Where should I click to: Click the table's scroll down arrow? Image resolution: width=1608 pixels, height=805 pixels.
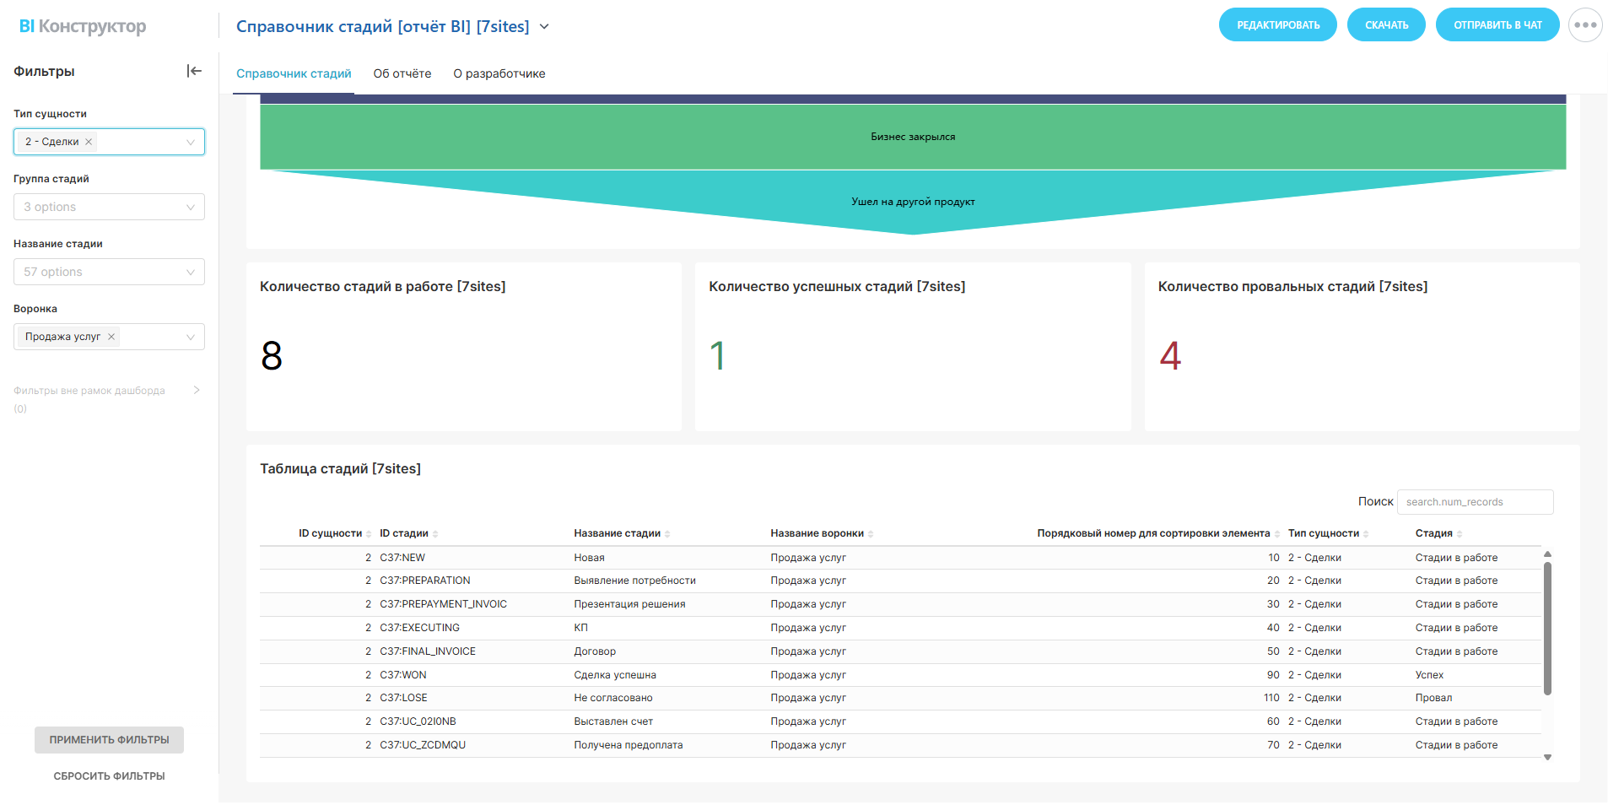coord(1547,757)
